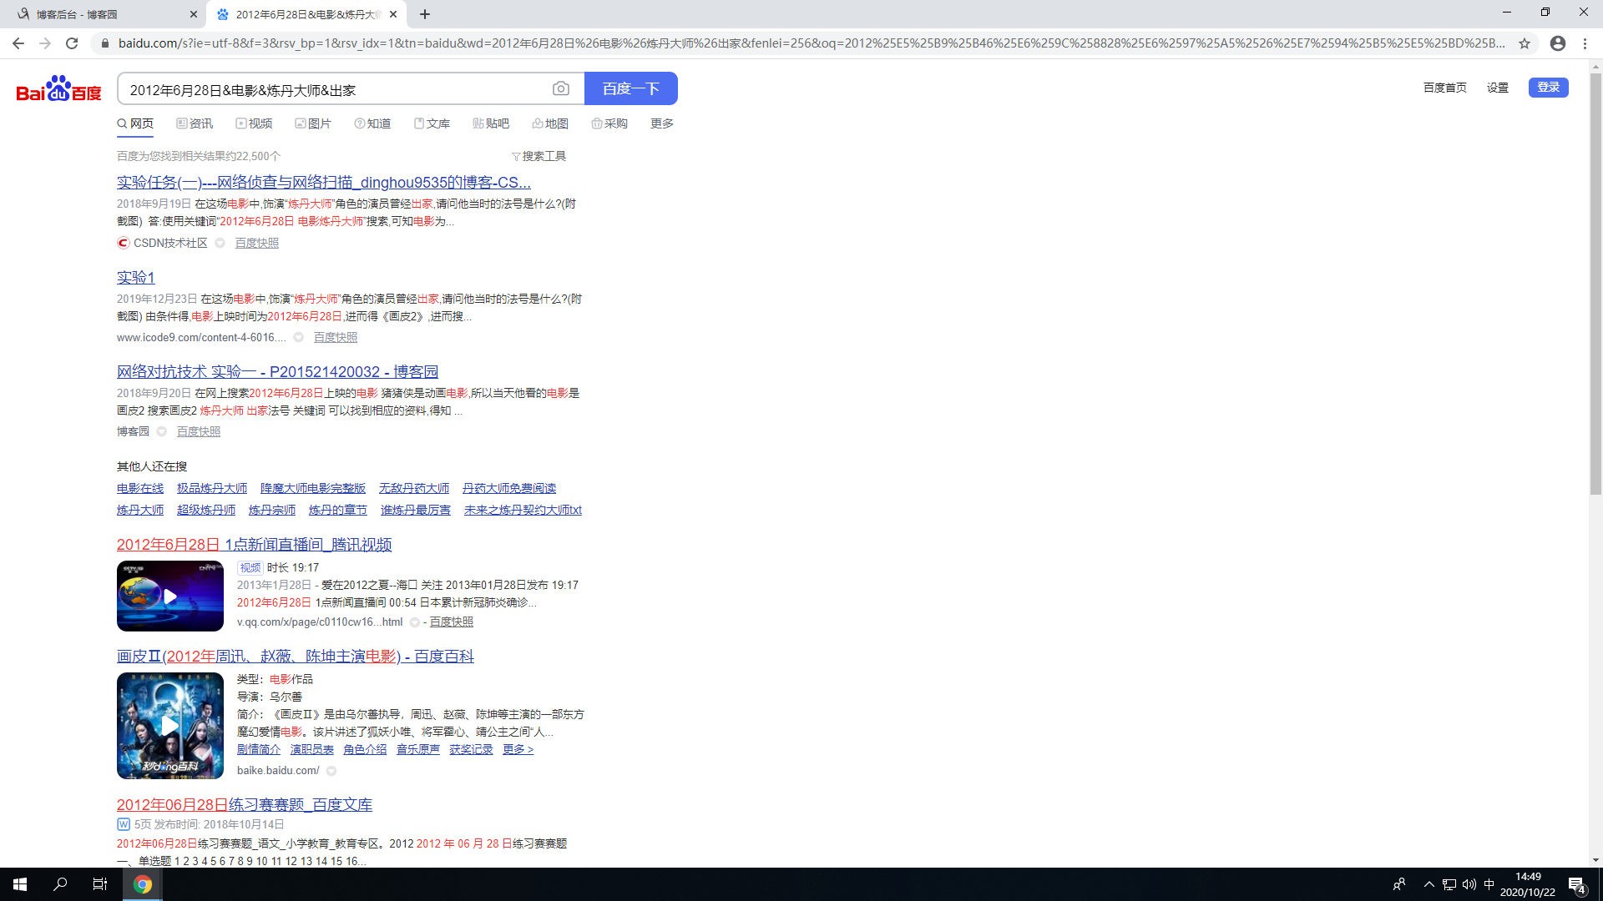This screenshot has height=901, width=1603.
Task: Open the 画皮Ⅱ 百度百科 result link
Action: pyautogui.click(x=295, y=657)
